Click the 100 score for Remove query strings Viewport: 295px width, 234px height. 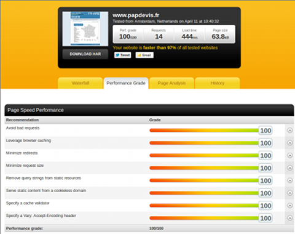coord(265,180)
